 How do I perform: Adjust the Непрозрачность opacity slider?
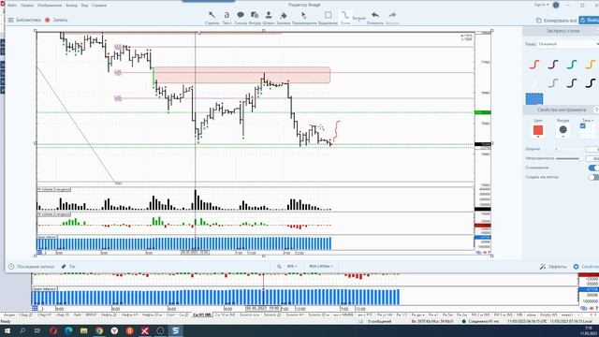(x=570, y=158)
